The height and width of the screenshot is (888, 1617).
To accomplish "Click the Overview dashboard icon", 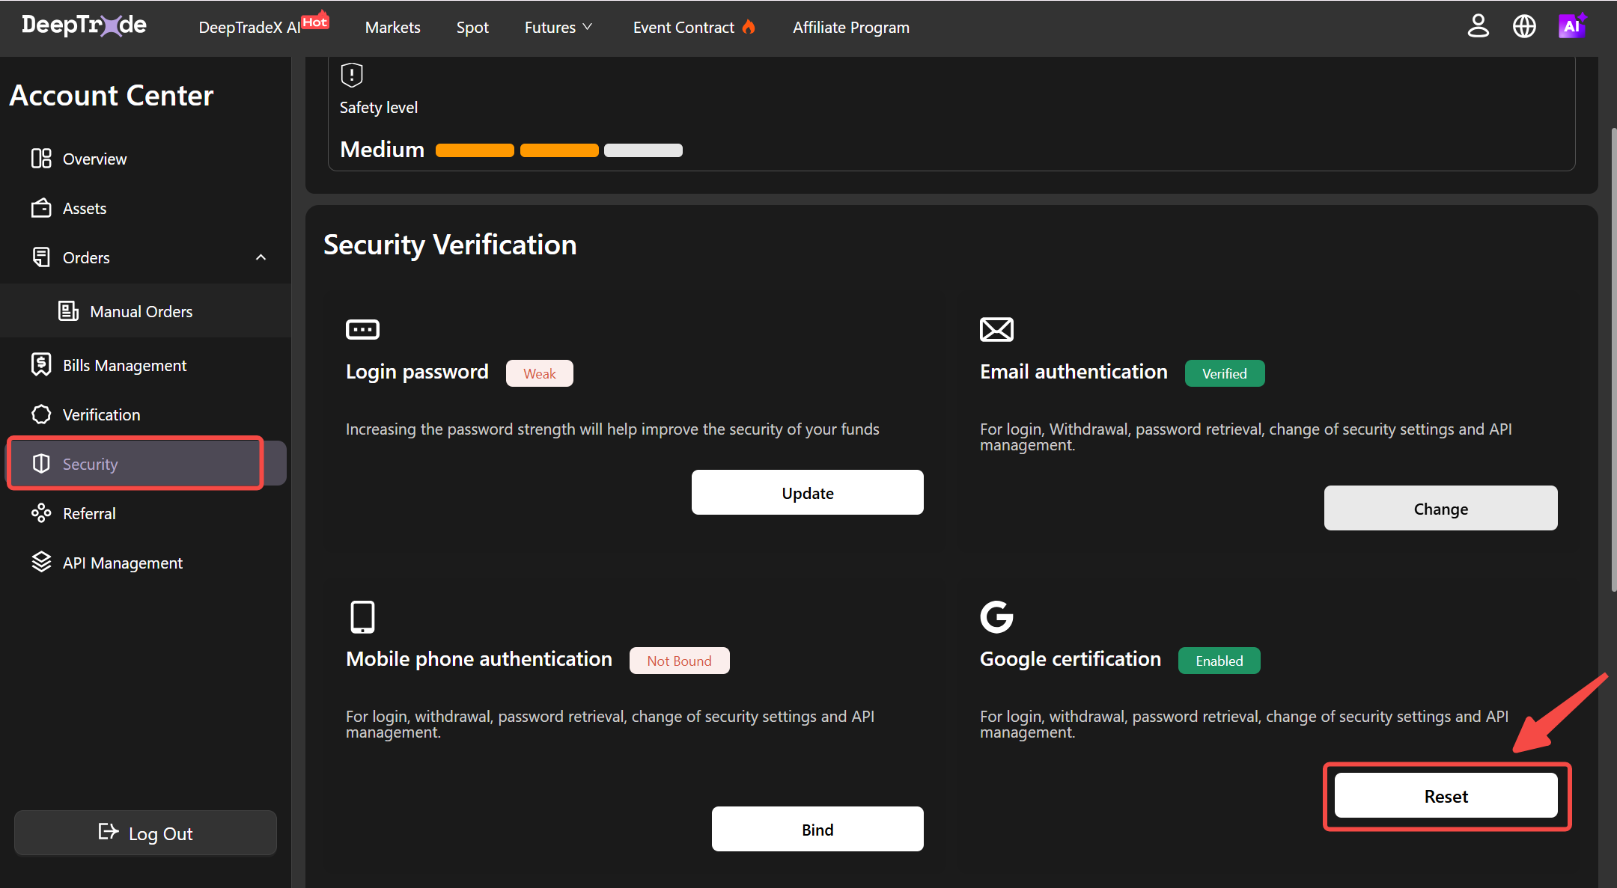I will tap(41, 159).
